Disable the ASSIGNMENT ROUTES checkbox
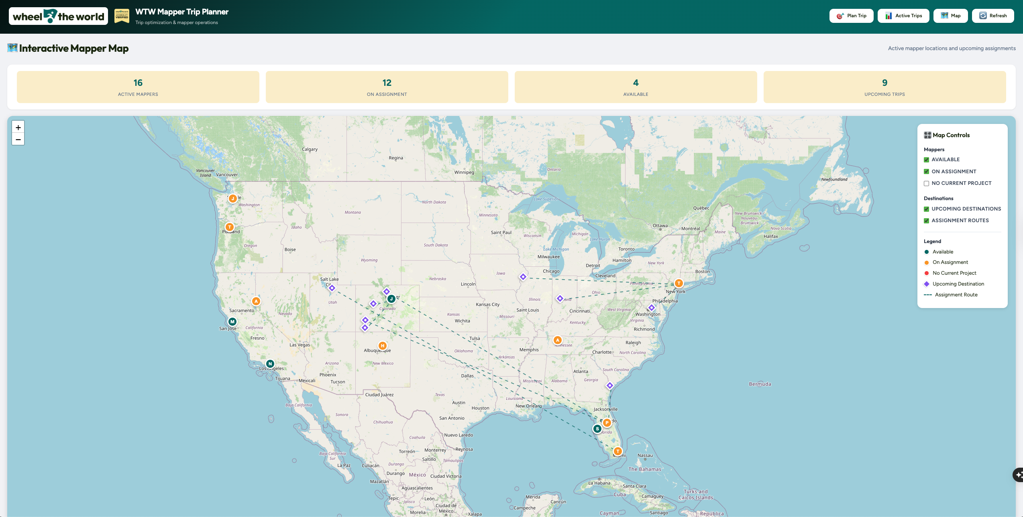Image resolution: width=1023 pixels, height=517 pixels. click(926, 221)
